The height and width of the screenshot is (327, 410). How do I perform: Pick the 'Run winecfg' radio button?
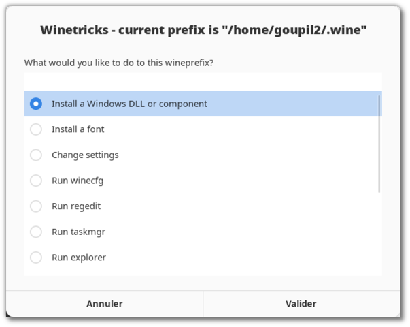[36, 181]
